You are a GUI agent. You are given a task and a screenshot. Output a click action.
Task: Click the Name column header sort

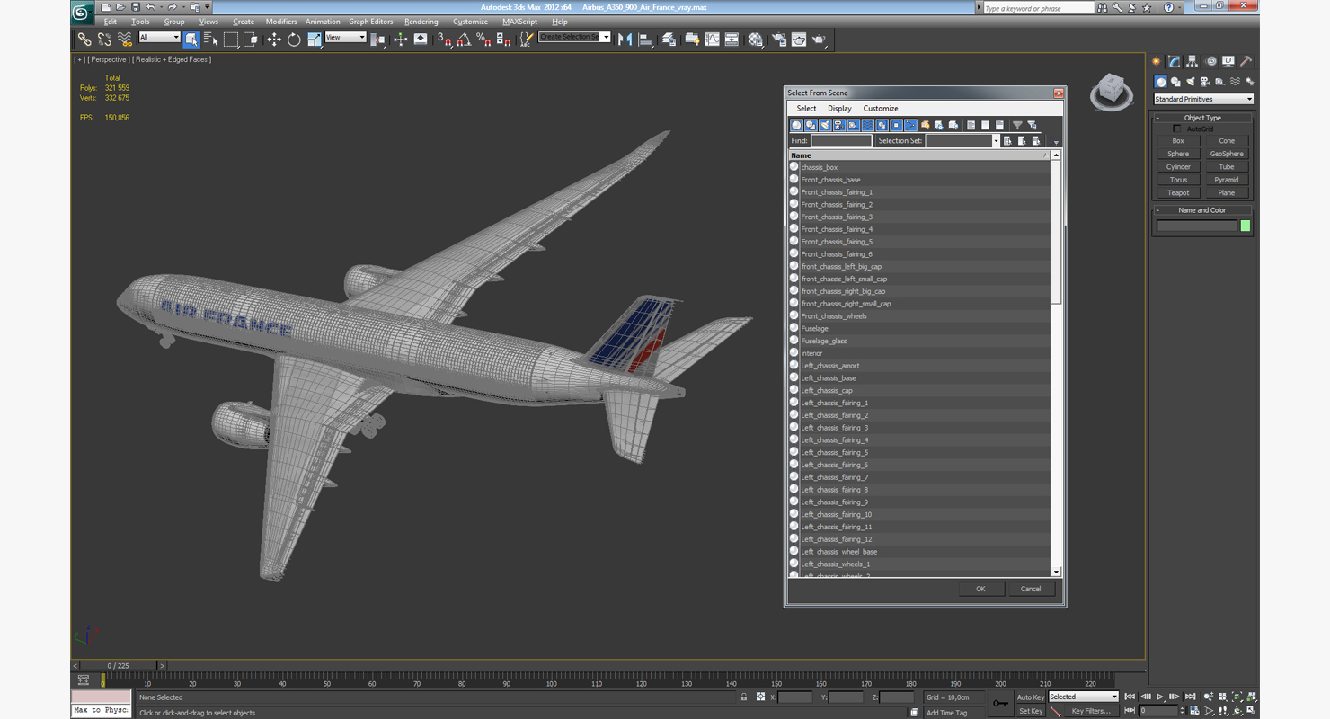tap(919, 155)
